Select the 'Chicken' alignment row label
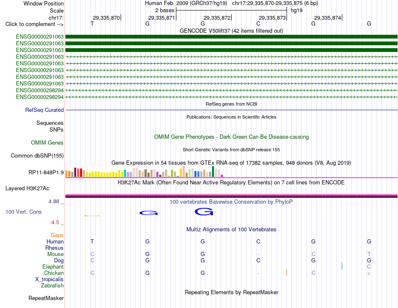398x308 pixels. pyautogui.click(x=54, y=273)
